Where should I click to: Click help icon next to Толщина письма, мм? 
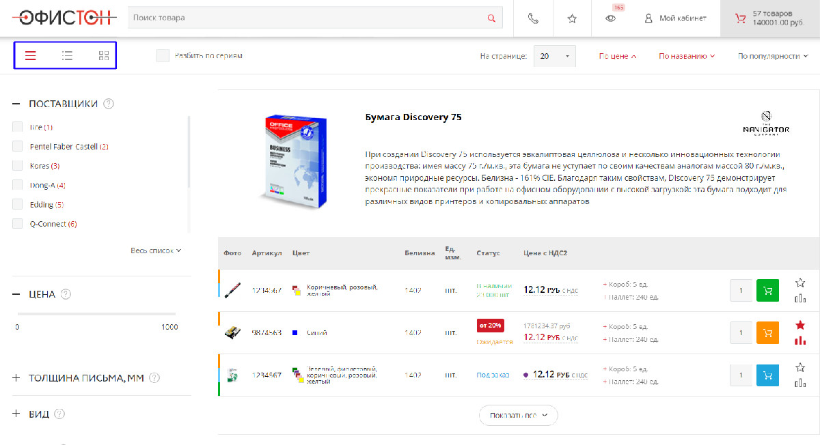coord(154,377)
